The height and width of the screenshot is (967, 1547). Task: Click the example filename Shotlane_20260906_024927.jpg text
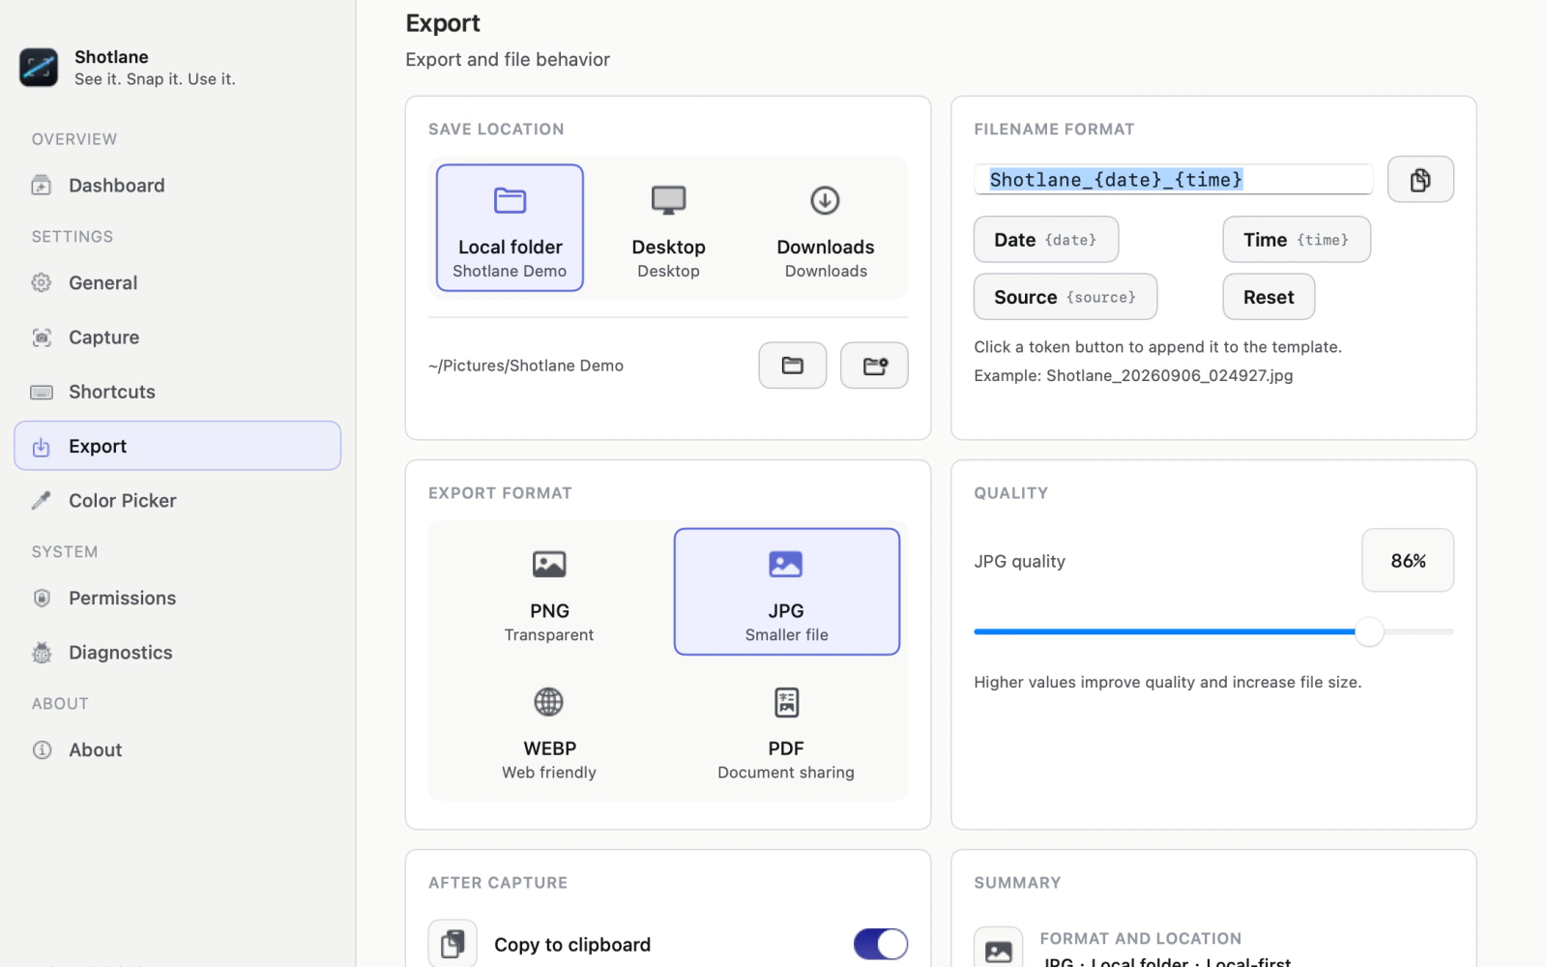(1170, 375)
